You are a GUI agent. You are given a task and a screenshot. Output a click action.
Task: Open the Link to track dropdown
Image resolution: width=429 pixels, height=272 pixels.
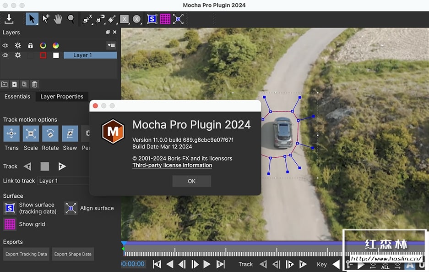point(64,181)
